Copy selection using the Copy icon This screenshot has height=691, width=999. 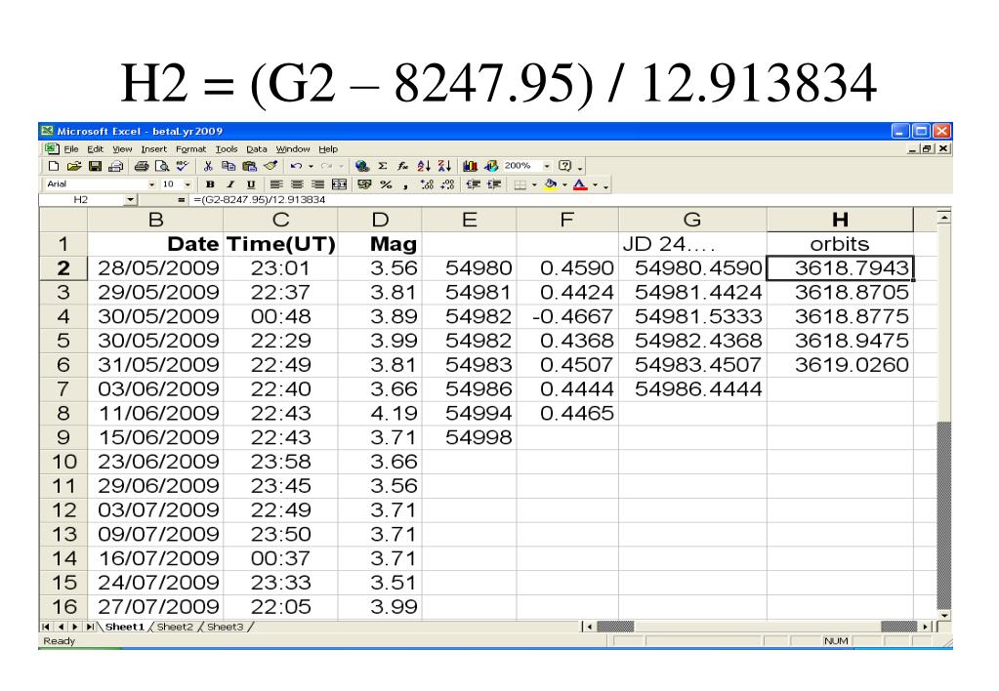(x=229, y=166)
